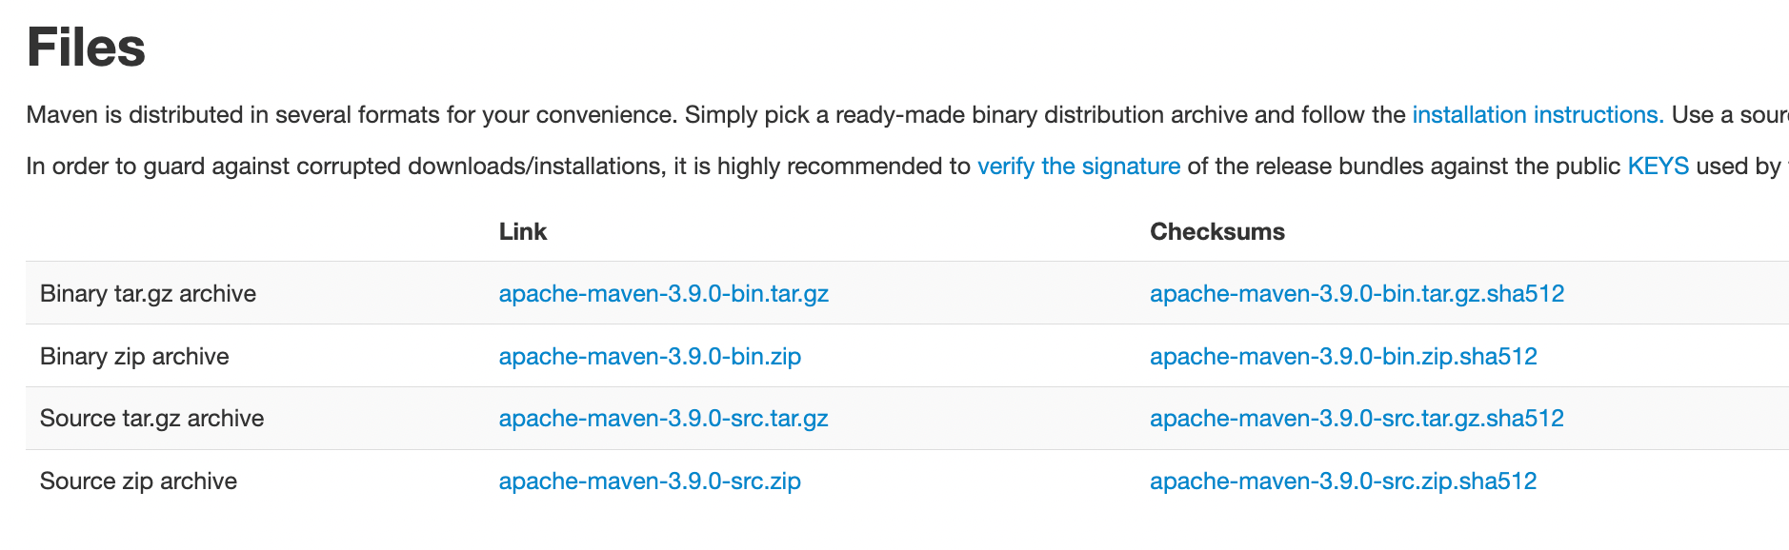Download apache-maven-3.9.0-src.zip

pos(650,481)
